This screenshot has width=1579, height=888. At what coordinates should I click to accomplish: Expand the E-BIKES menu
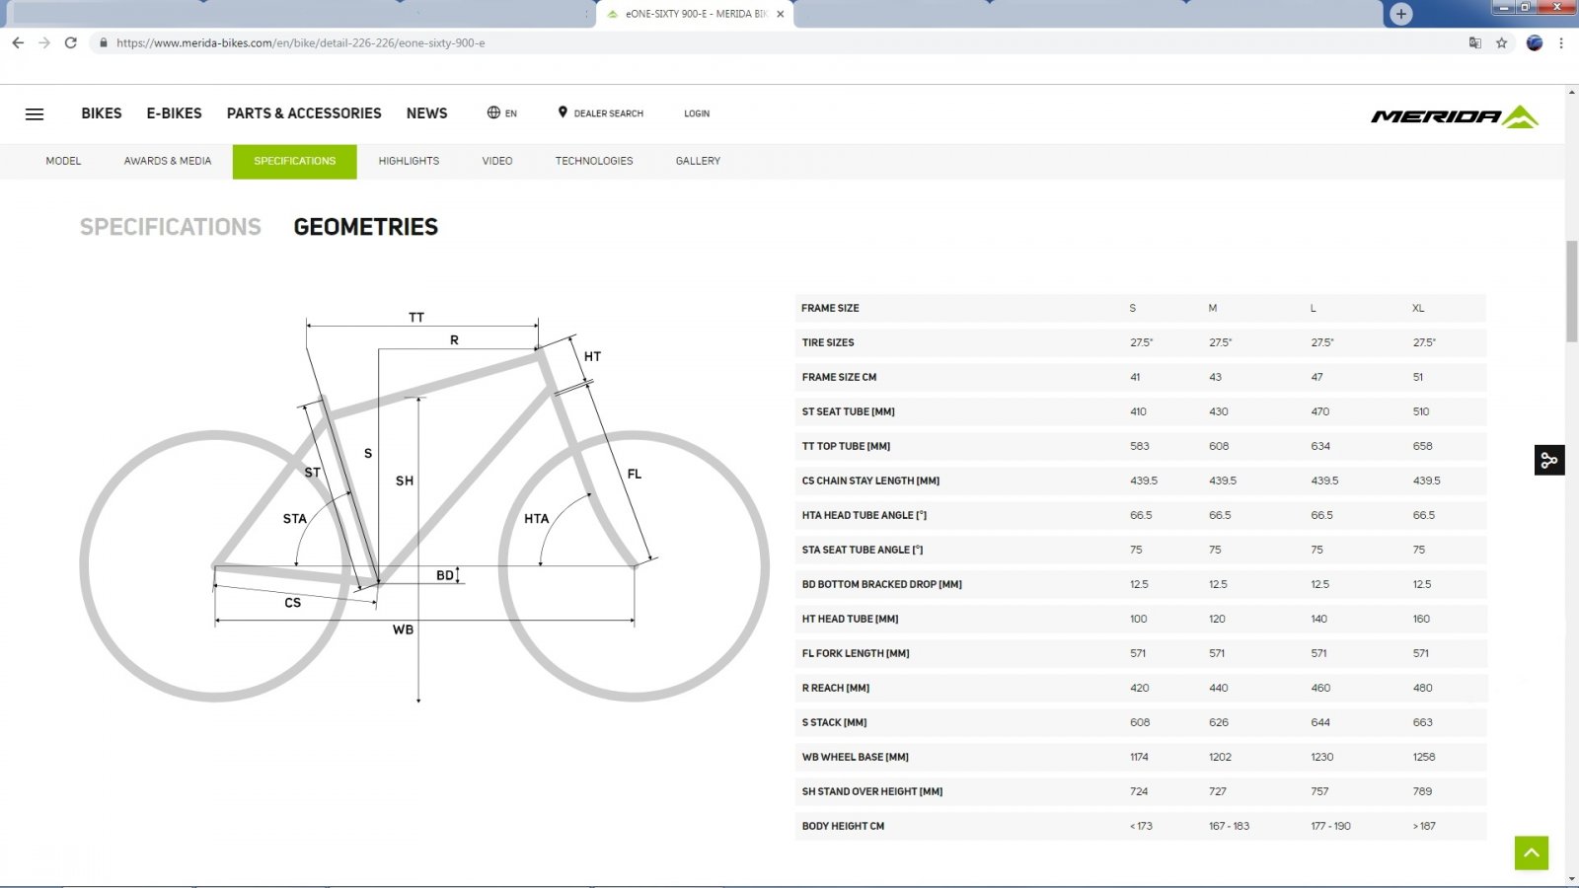tap(174, 113)
